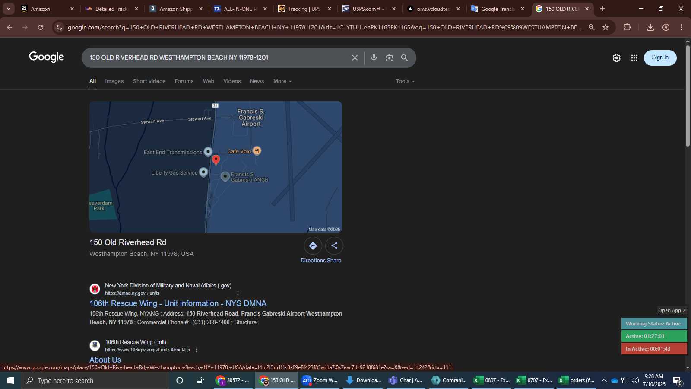Screen dimensions: 691x389
Task: Click the magnifier search button
Action: tap(404, 57)
